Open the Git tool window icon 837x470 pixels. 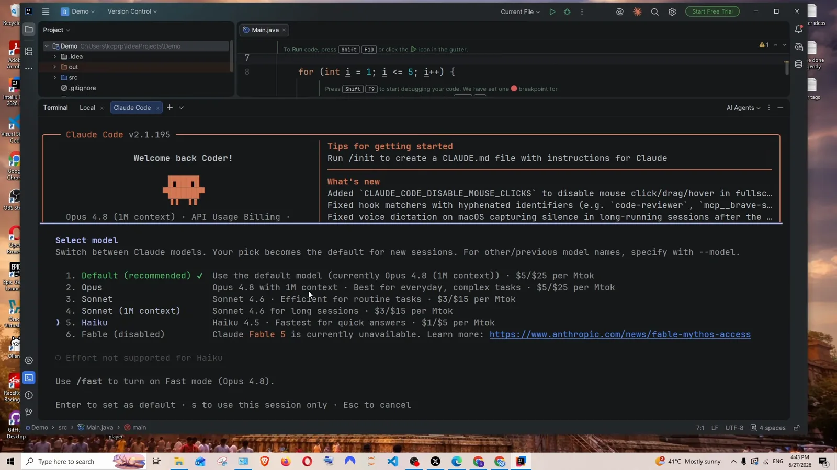[29, 412]
